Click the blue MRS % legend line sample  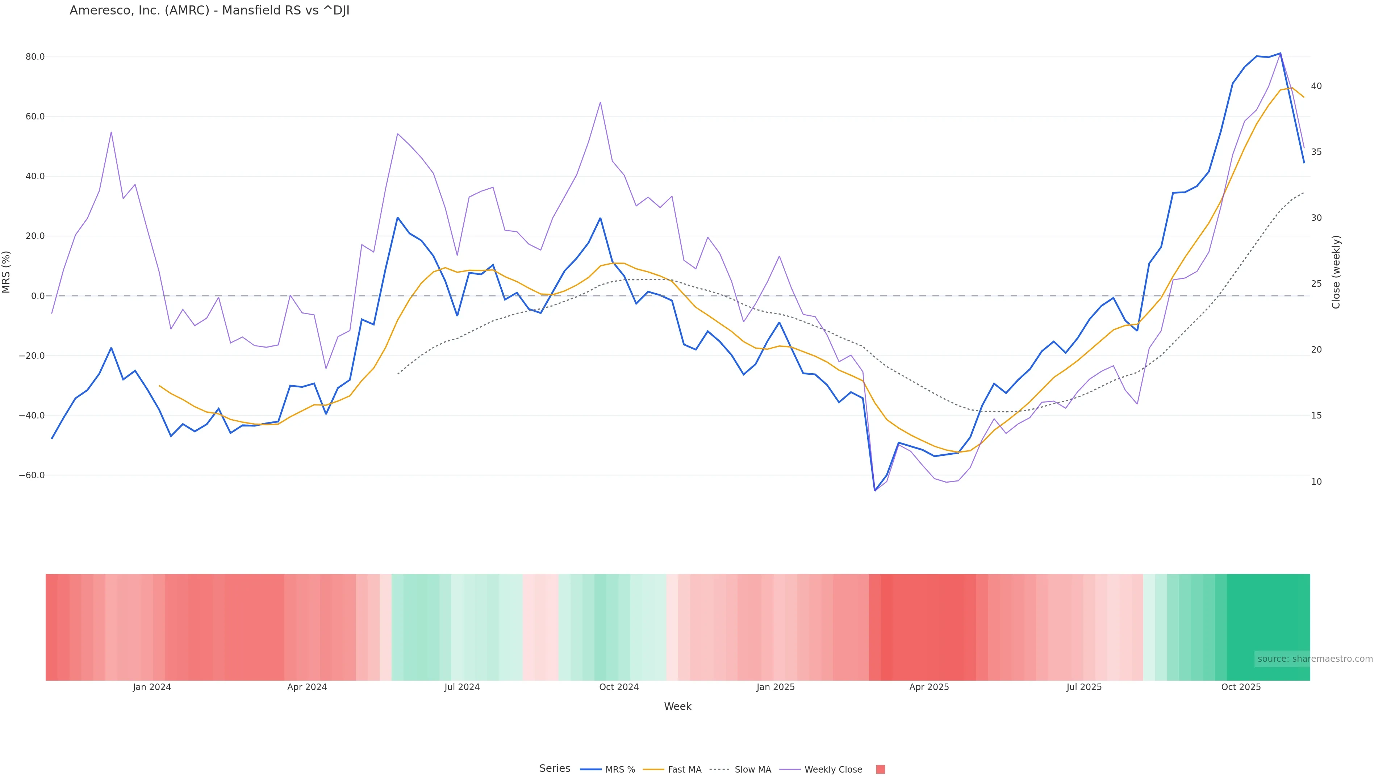[x=590, y=769]
